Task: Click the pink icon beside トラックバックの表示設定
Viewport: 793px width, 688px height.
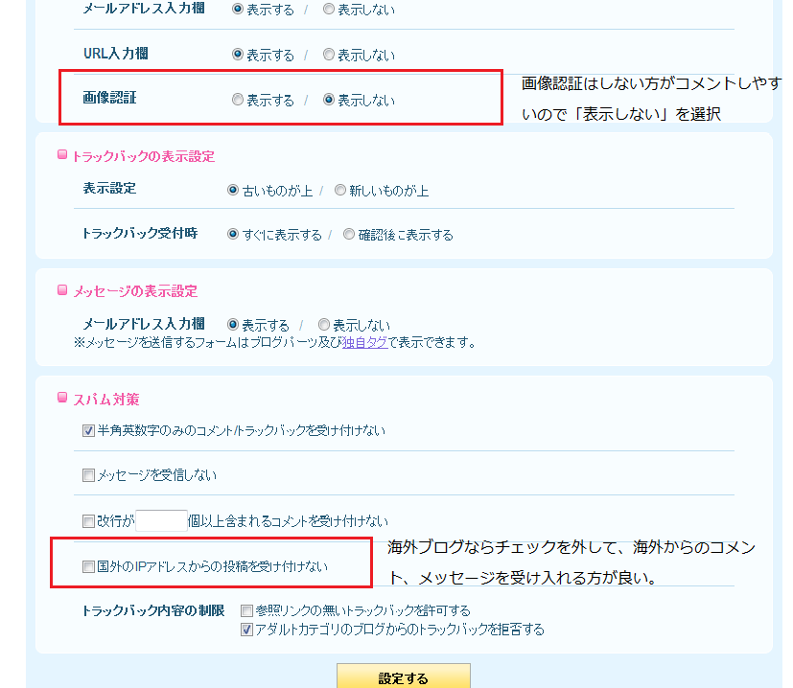Action: point(63,155)
